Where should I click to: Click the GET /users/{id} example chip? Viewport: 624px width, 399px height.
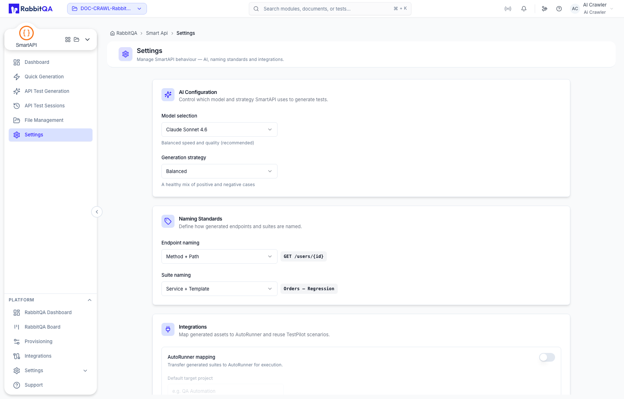[x=304, y=256]
